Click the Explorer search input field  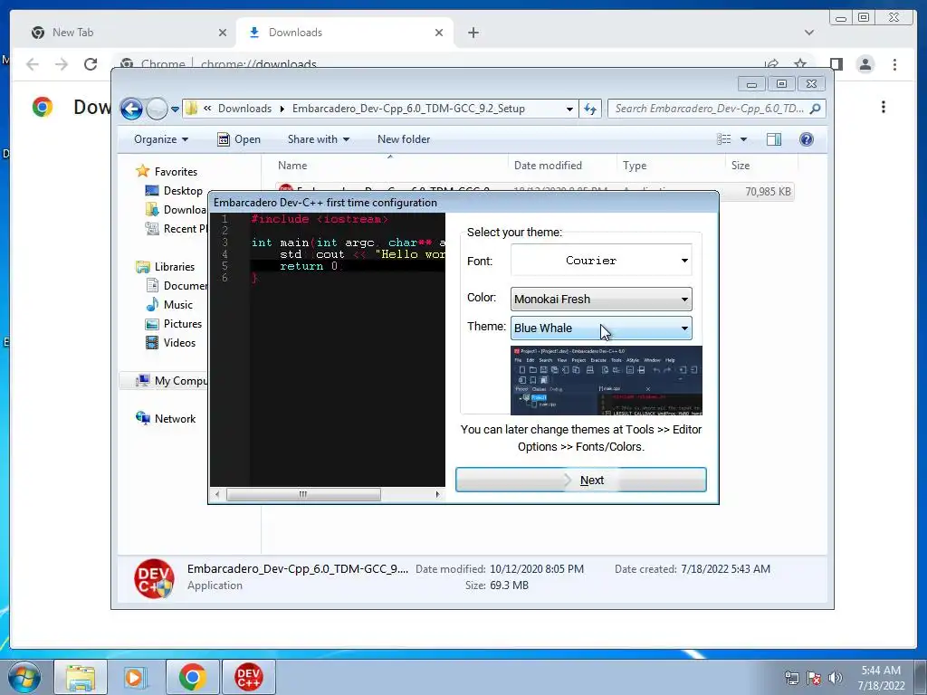(710, 109)
